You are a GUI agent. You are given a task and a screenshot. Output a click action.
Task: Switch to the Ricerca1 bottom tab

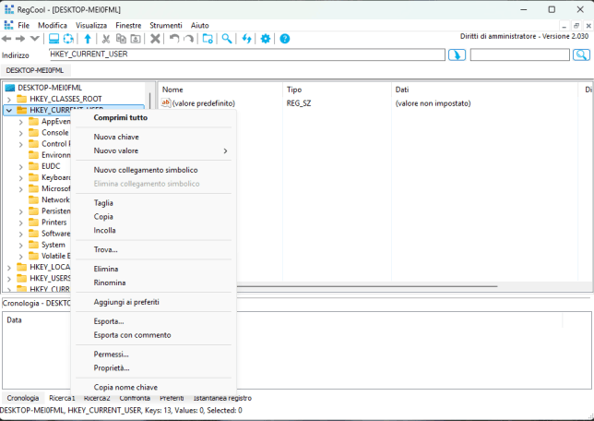pos(62,398)
